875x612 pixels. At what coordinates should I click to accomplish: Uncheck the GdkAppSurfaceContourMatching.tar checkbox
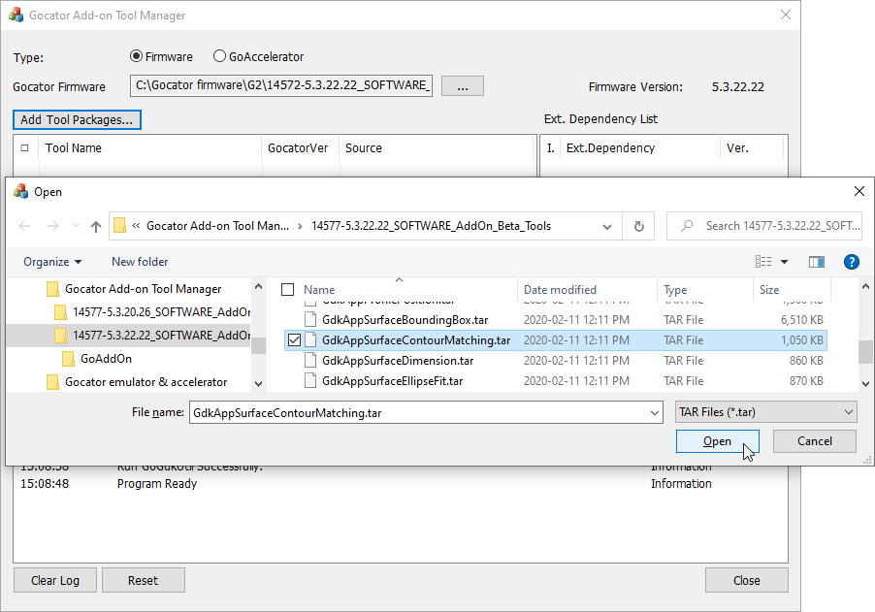pos(294,340)
